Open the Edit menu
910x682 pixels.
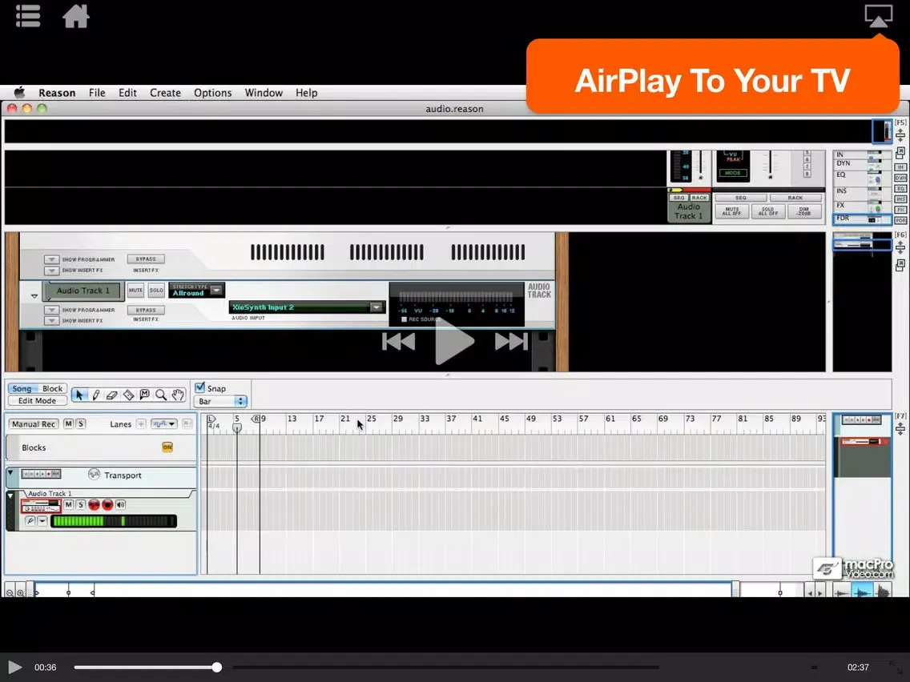127,93
